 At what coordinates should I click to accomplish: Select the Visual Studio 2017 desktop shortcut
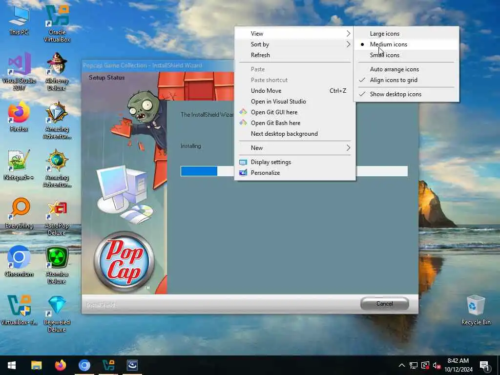(x=19, y=72)
